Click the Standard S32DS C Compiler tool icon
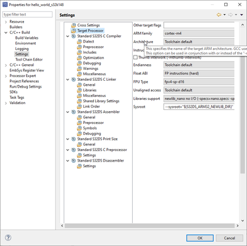 click(x=73, y=36)
